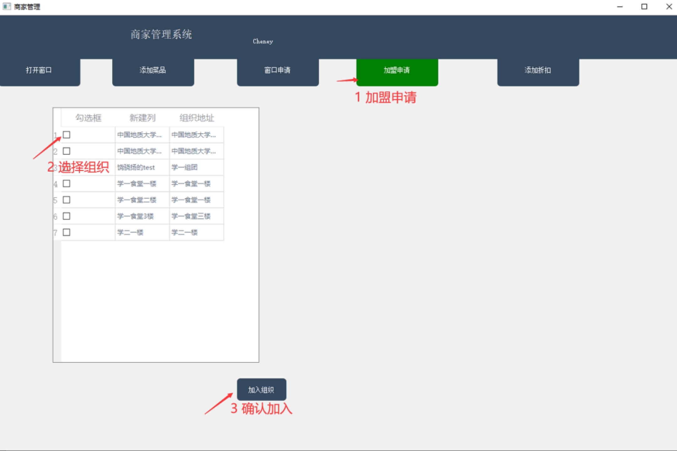Enable the checkbox for 学一食堂一楼 row 4
This screenshot has width=677, height=451.
(x=66, y=184)
